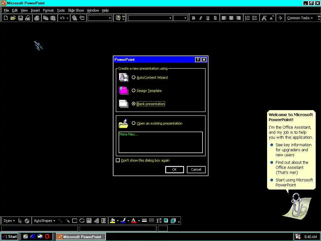Check Don't show this dialog box again
Screen dimensions: 321x241
click(x=118, y=160)
